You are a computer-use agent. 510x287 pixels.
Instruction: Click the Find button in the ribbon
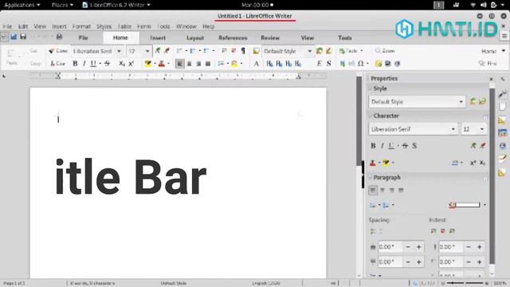488,64
